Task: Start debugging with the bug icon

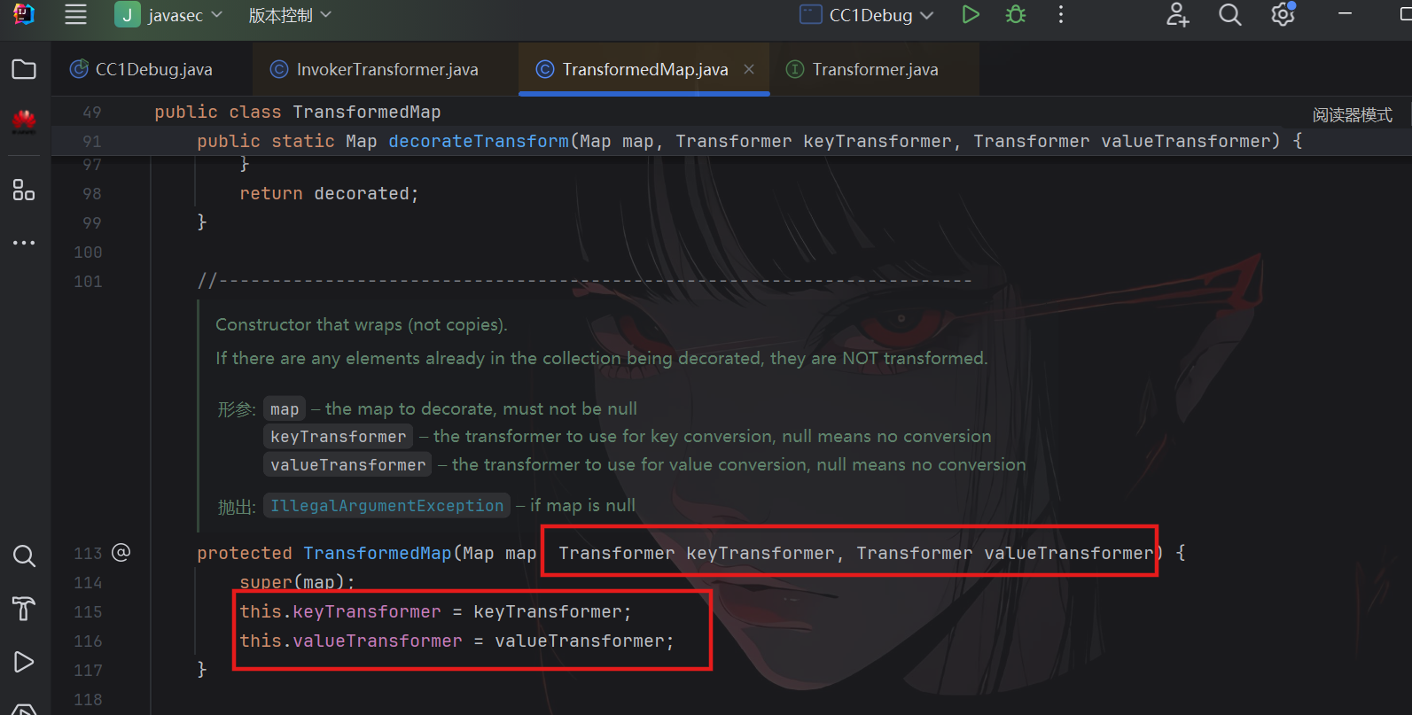Action: point(1016,15)
